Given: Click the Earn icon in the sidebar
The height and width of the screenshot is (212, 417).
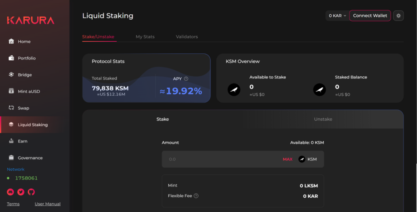Looking at the screenshot, I should [11, 141].
